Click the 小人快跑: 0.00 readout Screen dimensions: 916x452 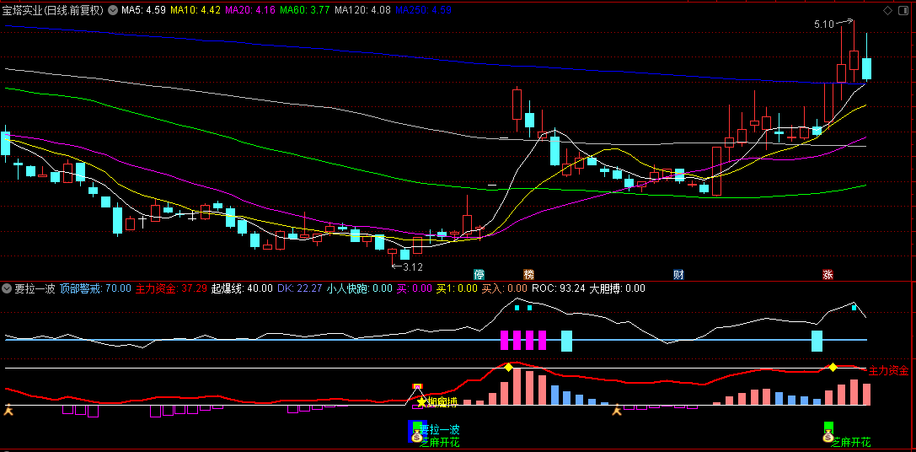[x=360, y=288]
